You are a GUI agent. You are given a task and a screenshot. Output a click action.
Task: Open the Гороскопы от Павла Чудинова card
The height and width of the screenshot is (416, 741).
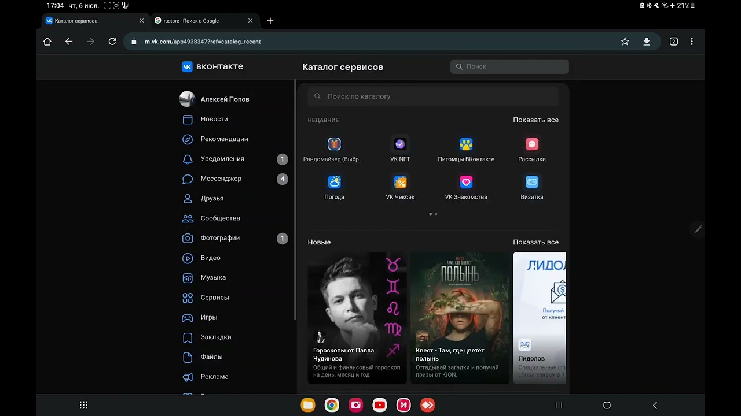coord(357,317)
